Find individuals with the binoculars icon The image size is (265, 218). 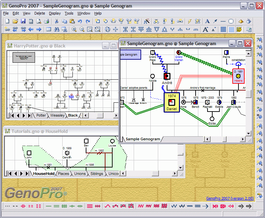[56, 29]
